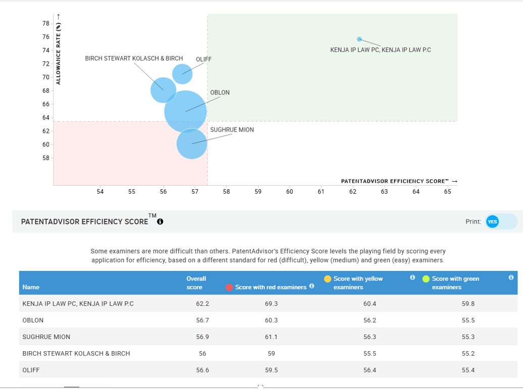Click the Oliff bubble in scatter chart
This screenshot has height=389, width=523.
[x=182, y=74]
